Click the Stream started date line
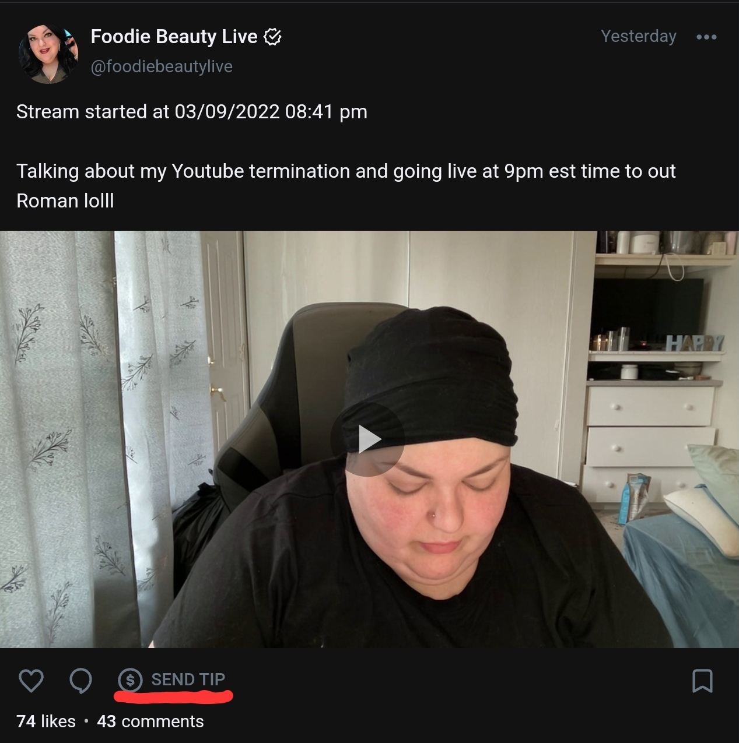The width and height of the screenshot is (739, 743). point(192,111)
